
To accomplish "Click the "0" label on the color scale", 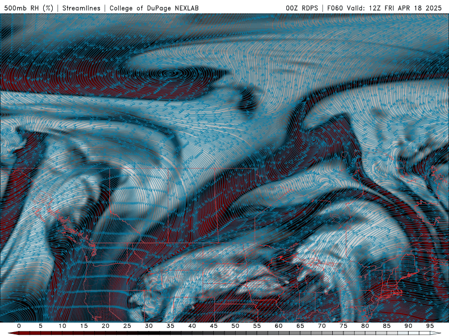I will [19, 326].
